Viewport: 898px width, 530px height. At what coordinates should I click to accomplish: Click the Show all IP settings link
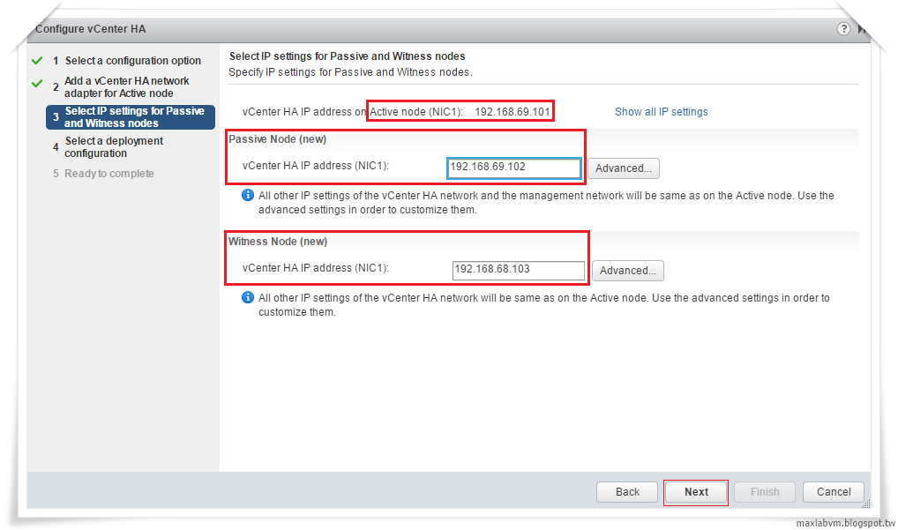(661, 112)
